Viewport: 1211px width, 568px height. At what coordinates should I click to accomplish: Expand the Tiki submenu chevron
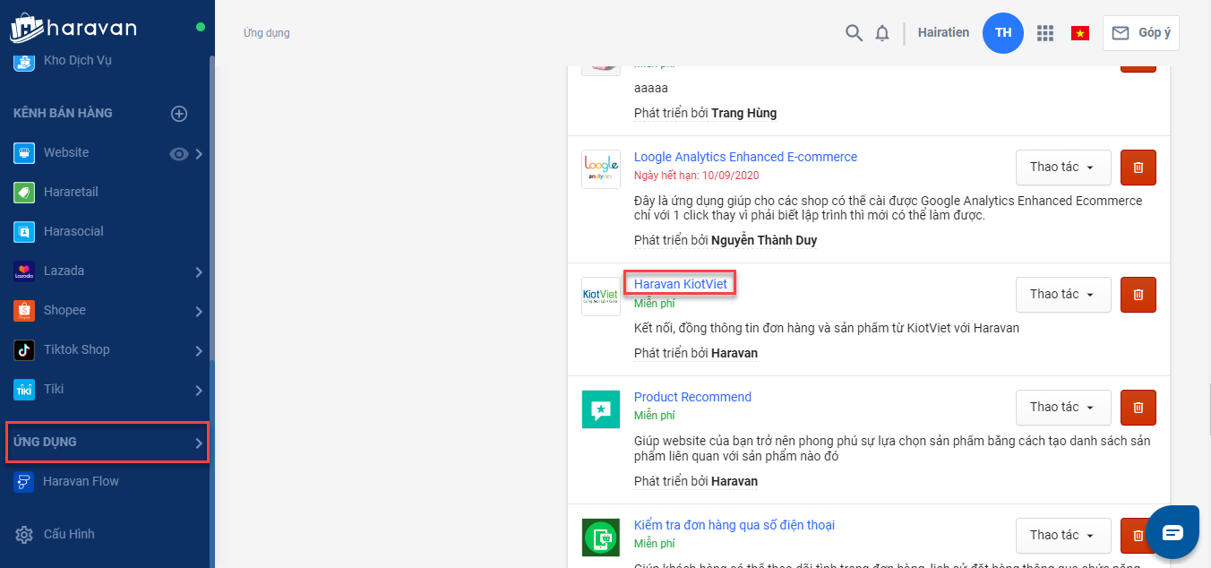click(x=199, y=390)
